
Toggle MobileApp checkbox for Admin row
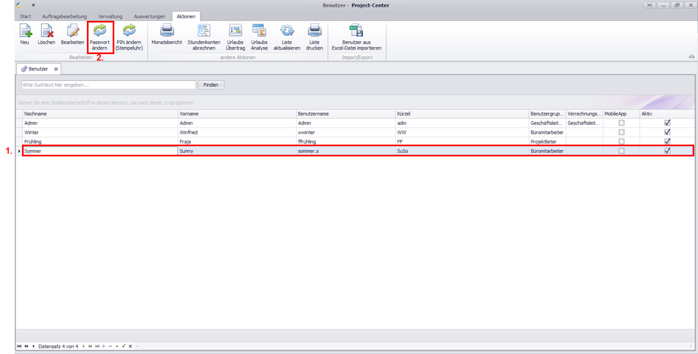tap(621, 123)
